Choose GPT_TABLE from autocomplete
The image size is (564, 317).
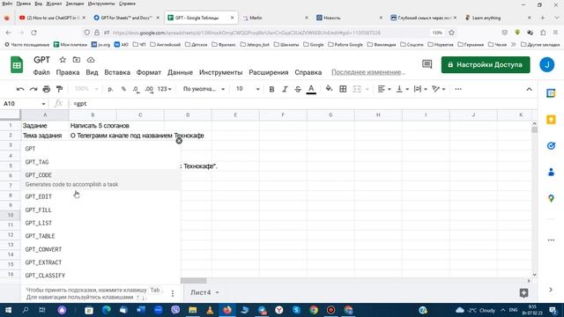[x=100, y=236]
